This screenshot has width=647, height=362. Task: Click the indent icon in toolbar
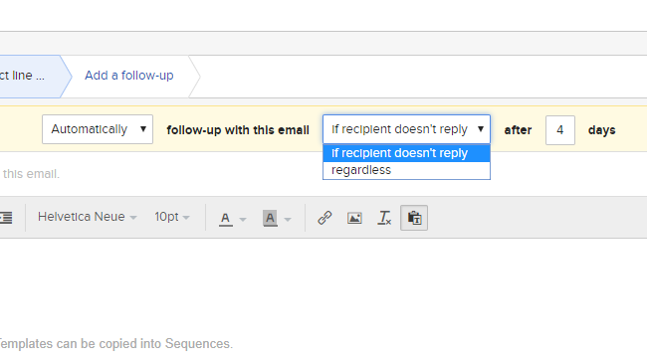(6, 217)
